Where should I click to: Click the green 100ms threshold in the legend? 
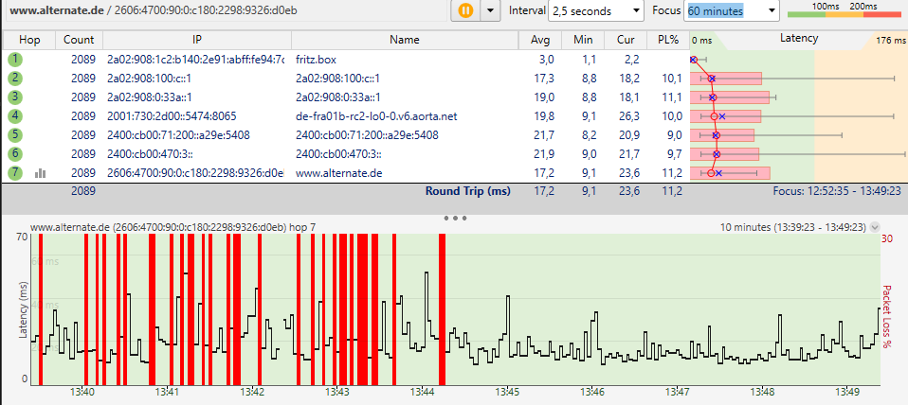click(x=824, y=6)
